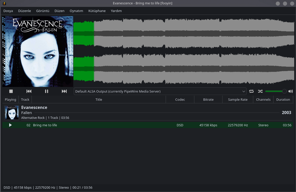Image resolution: width=296 pixels, height=192 pixels.
Task: Open the Kütüphane menu
Action: 97,11
